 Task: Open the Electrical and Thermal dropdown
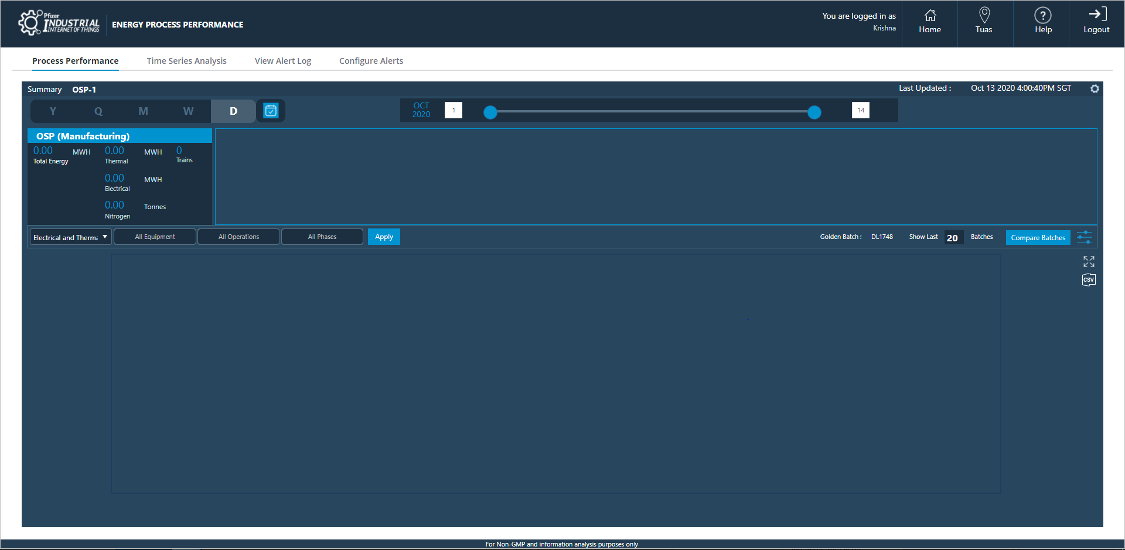point(70,237)
